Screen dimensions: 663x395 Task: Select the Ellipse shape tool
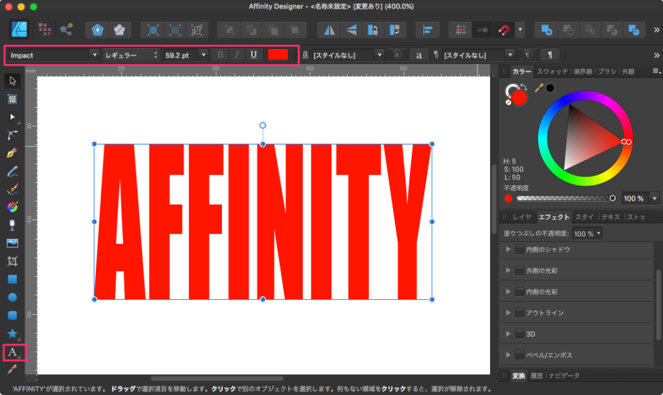pos(12,297)
